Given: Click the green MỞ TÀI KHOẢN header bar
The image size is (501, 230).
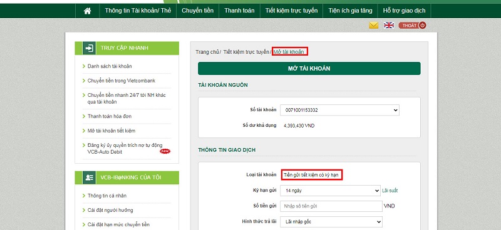Looking at the screenshot, I should 309,69.
